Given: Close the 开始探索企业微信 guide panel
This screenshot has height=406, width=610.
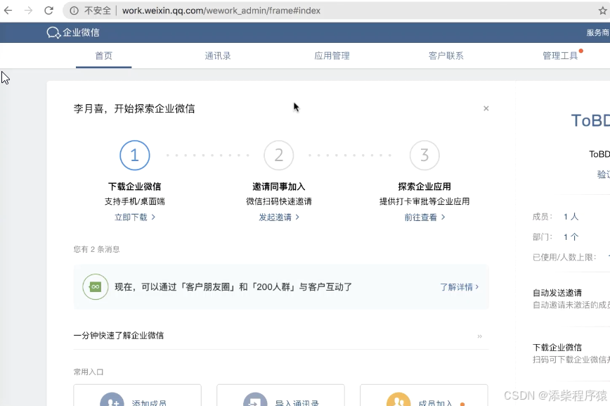Looking at the screenshot, I should [486, 108].
